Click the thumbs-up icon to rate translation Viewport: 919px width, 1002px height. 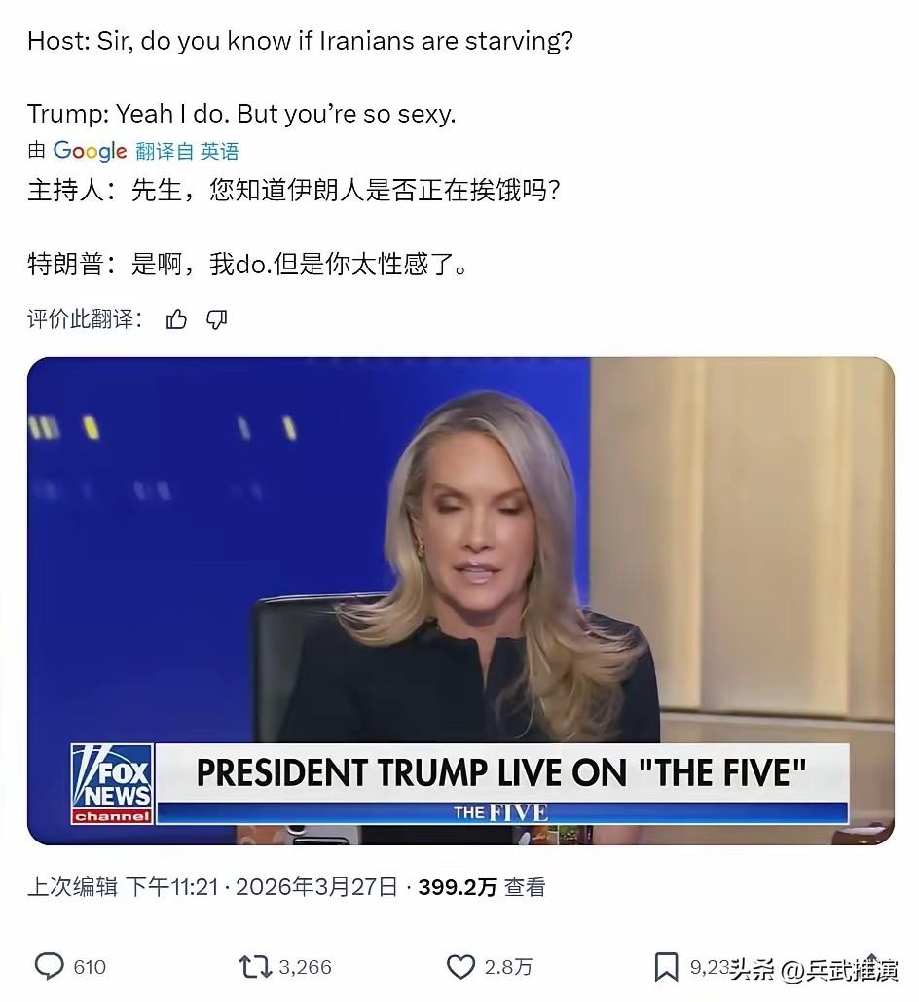(x=176, y=319)
